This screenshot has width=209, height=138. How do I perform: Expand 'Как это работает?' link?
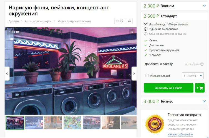click(180, 134)
